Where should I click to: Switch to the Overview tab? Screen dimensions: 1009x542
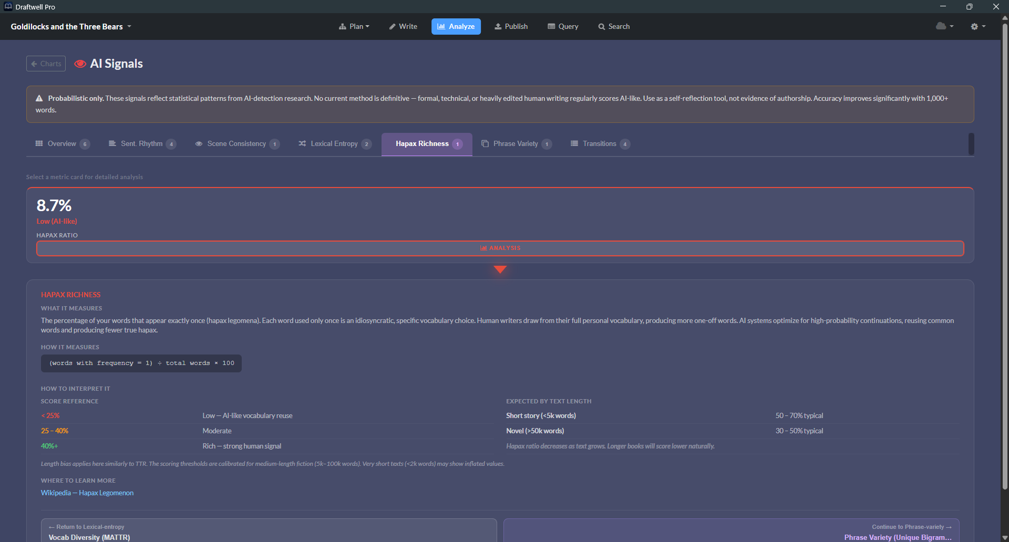click(x=62, y=144)
